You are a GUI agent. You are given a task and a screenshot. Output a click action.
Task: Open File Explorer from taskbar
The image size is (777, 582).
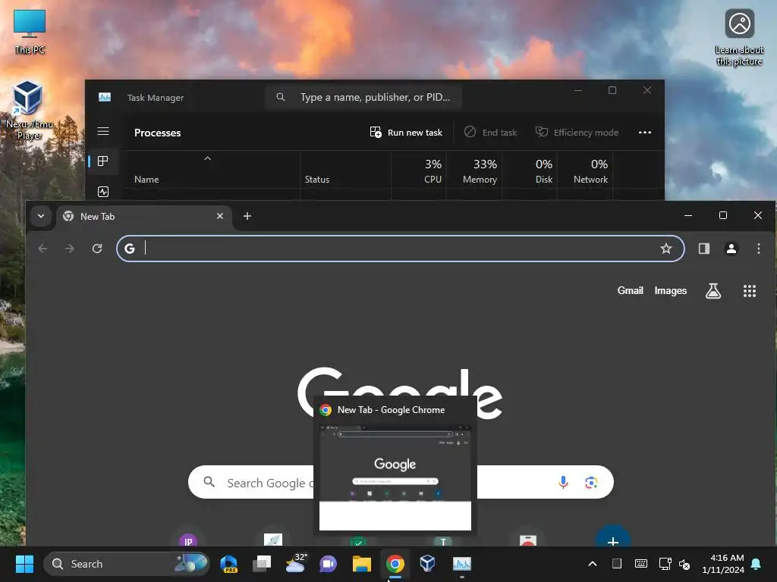pos(362,564)
